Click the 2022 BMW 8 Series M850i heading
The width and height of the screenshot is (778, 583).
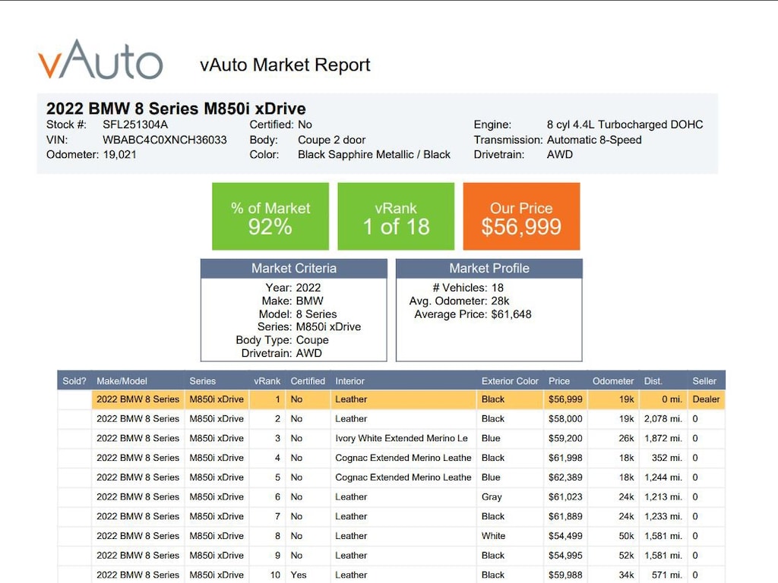[176, 109]
